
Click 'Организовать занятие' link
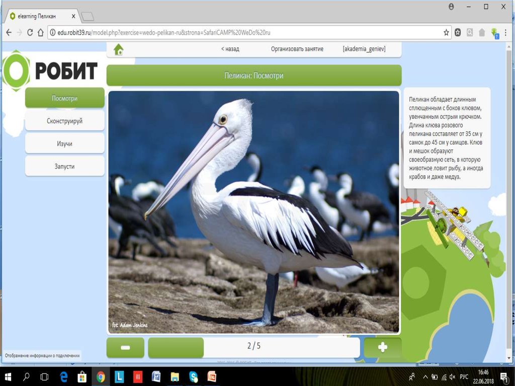coord(297,49)
